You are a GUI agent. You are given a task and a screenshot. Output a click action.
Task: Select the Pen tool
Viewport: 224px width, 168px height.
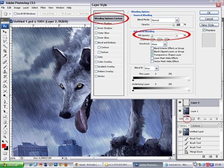coord(5,102)
